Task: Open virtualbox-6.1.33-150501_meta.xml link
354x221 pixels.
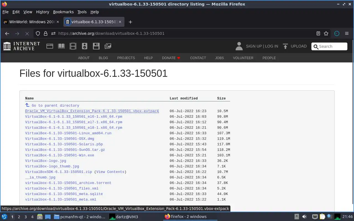Action: (61, 199)
